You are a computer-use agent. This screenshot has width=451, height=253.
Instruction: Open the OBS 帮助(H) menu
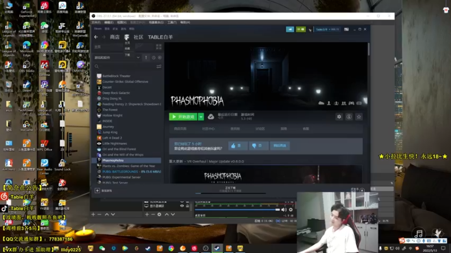point(185,22)
